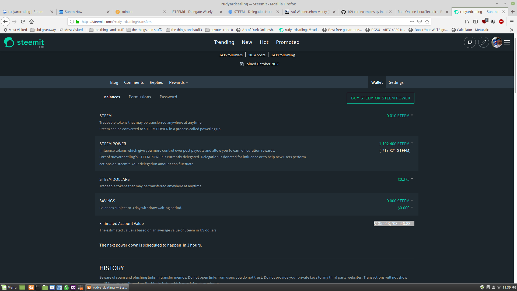Viewport: 517px width, 291px height.
Task: Open the Firefox library icon
Action: click(467, 22)
